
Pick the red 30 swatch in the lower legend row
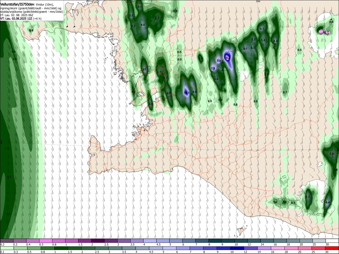tap(332, 248)
